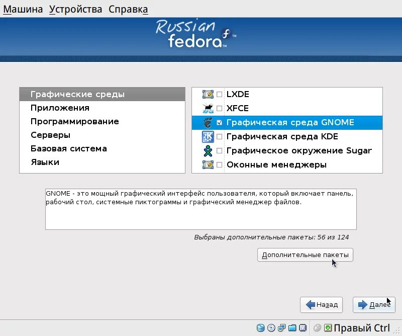The width and height of the screenshot is (402, 336).
Task: Enable the LXDE checkbox
Action: [x=220, y=94]
